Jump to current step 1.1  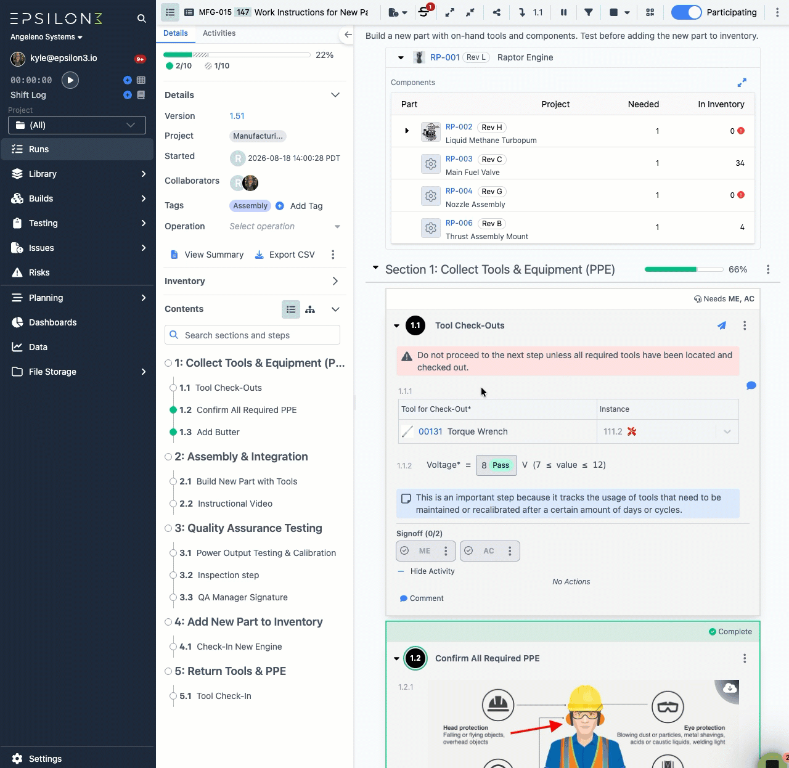531,12
